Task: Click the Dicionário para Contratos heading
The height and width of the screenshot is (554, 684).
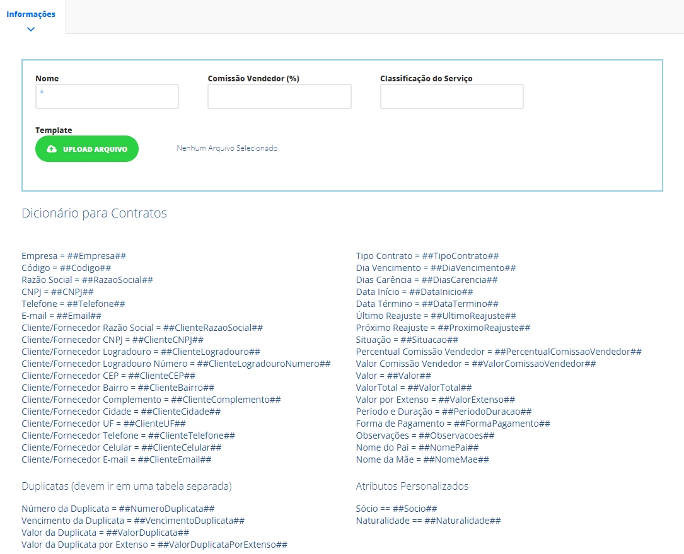Action: [x=94, y=213]
